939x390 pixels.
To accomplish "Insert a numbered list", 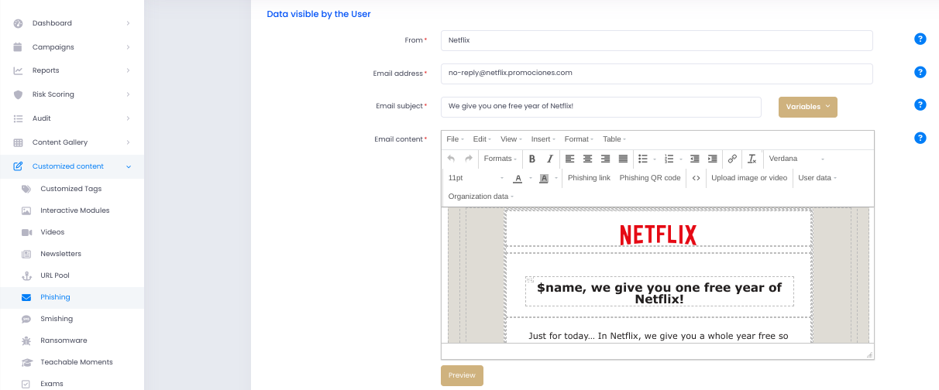I will (x=669, y=159).
